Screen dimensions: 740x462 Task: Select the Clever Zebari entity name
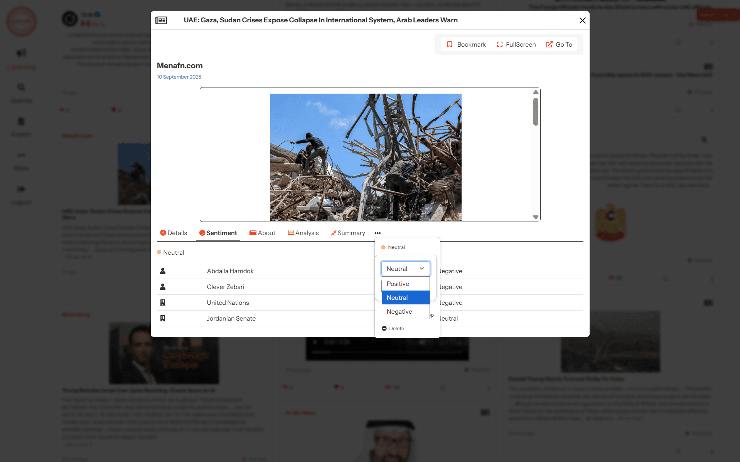pyautogui.click(x=226, y=287)
